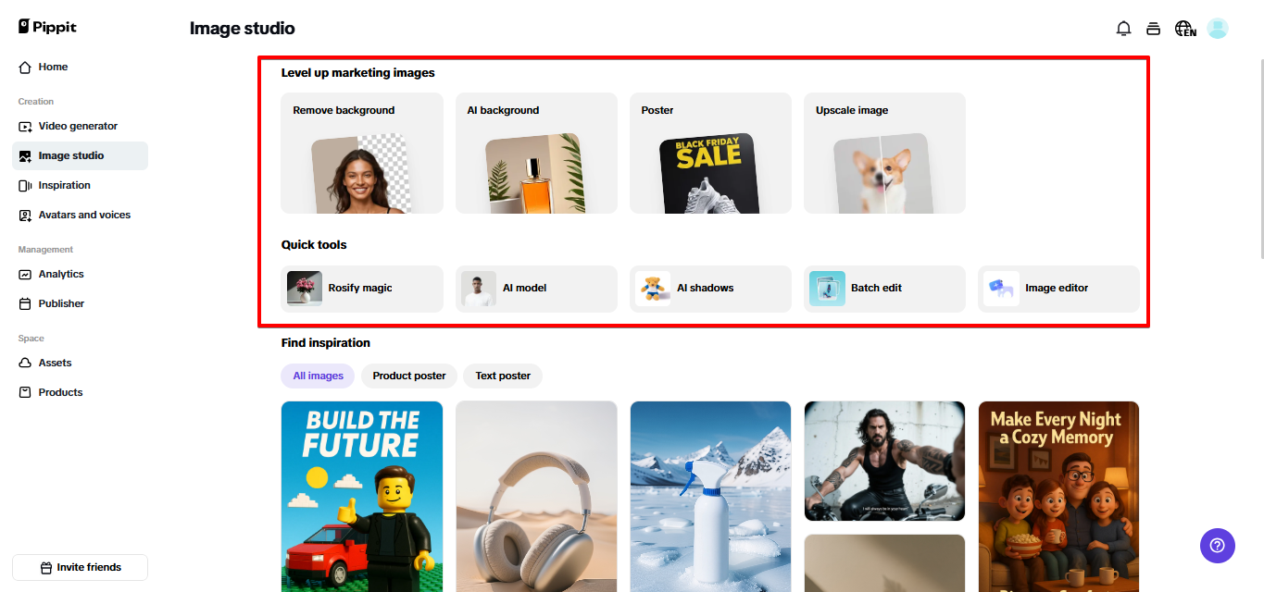Click the Pippit logo
The height and width of the screenshot is (592, 1264).
point(47,27)
